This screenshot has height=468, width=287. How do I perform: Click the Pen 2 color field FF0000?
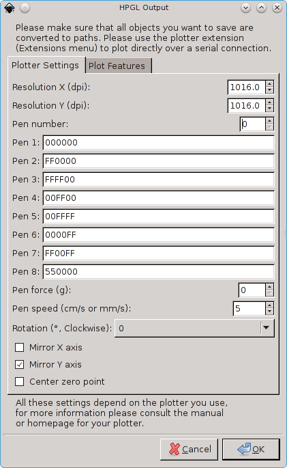(x=158, y=161)
